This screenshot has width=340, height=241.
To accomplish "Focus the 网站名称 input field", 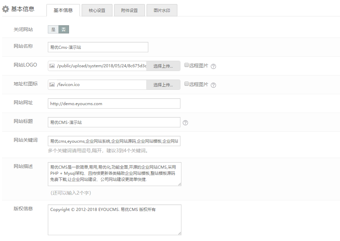I will pos(98,47).
